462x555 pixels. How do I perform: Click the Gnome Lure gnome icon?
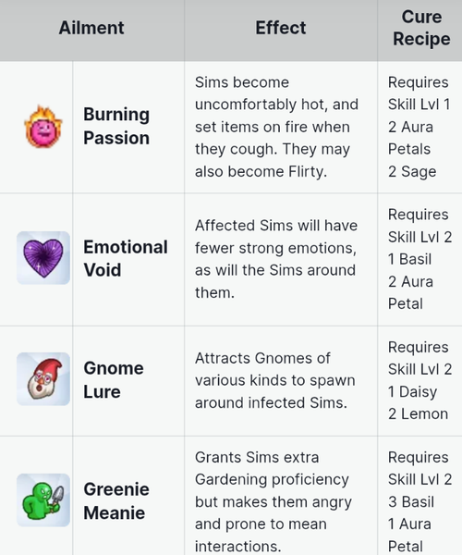click(43, 378)
